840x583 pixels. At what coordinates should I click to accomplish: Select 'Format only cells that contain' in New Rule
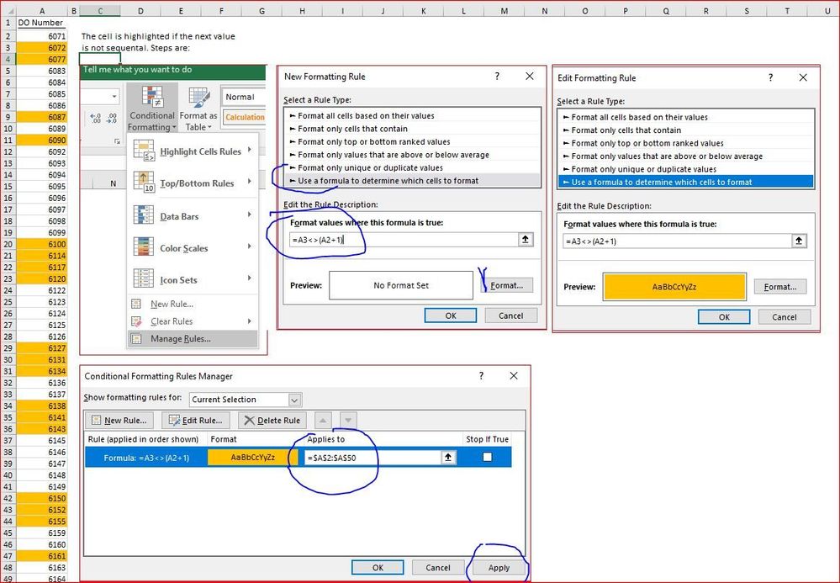click(x=413, y=129)
